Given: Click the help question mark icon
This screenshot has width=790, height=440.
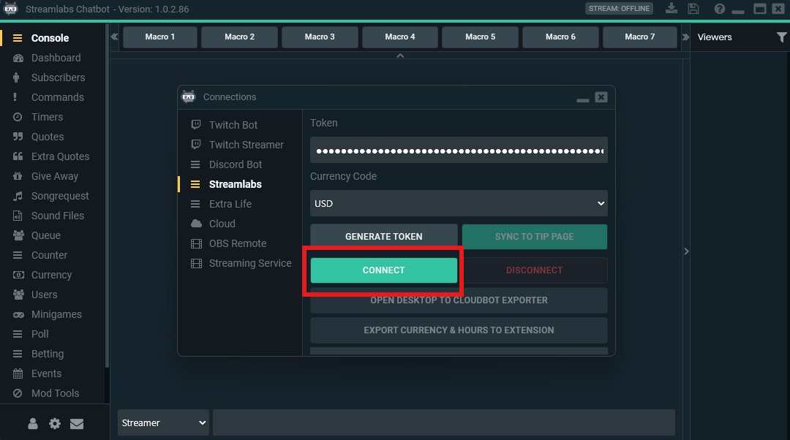Looking at the screenshot, I should click(720, 9).
